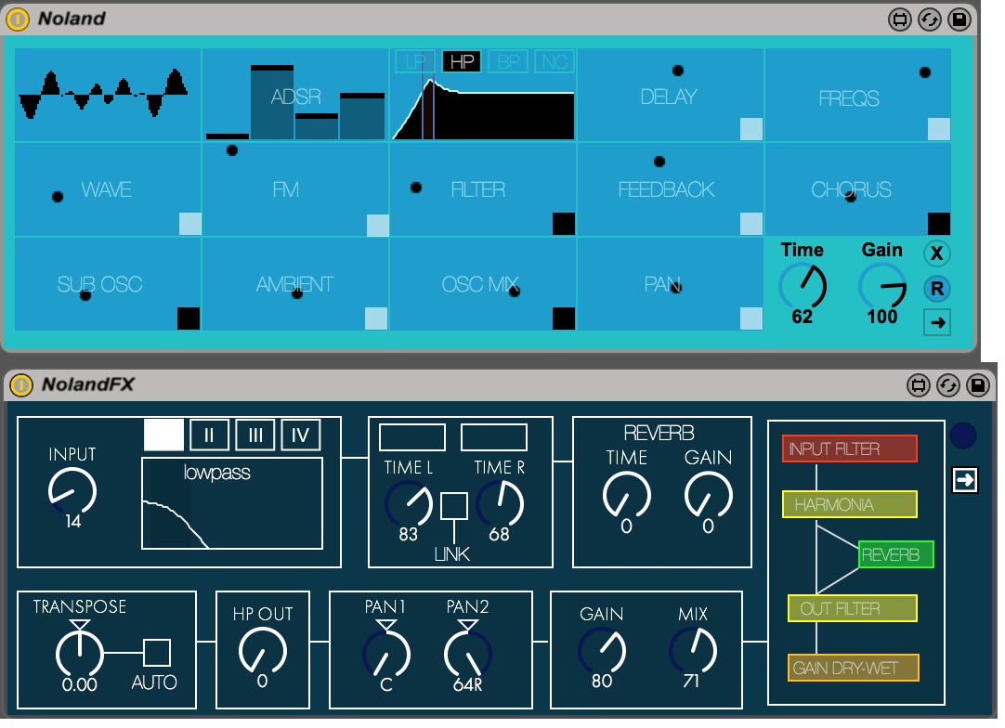Screen dimensions: 1005x728
Task: Click the arrow button below R
Action: pos(936,322)
